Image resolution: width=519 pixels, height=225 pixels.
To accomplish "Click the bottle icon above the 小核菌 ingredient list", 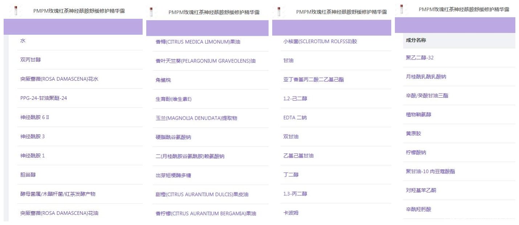I will tap(278, 12).
